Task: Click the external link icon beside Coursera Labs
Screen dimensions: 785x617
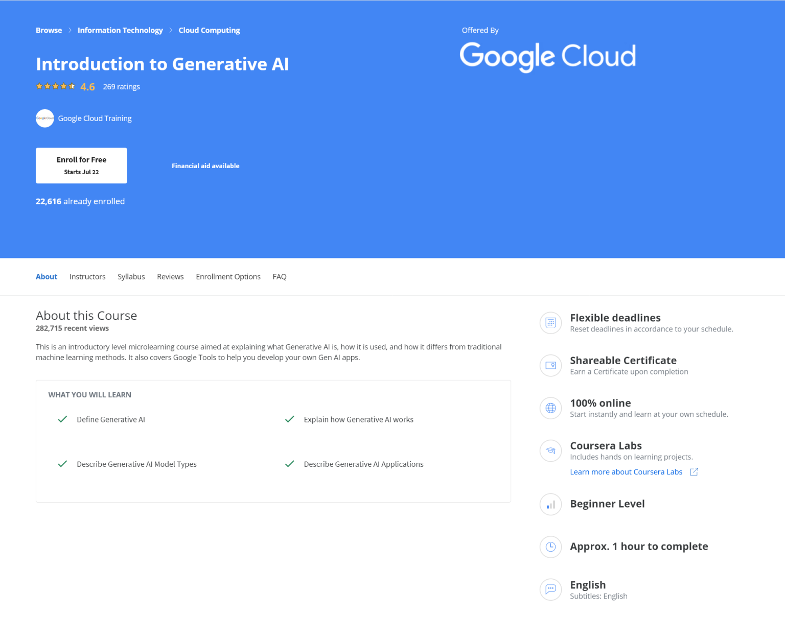Action: [x=694, y=472]
